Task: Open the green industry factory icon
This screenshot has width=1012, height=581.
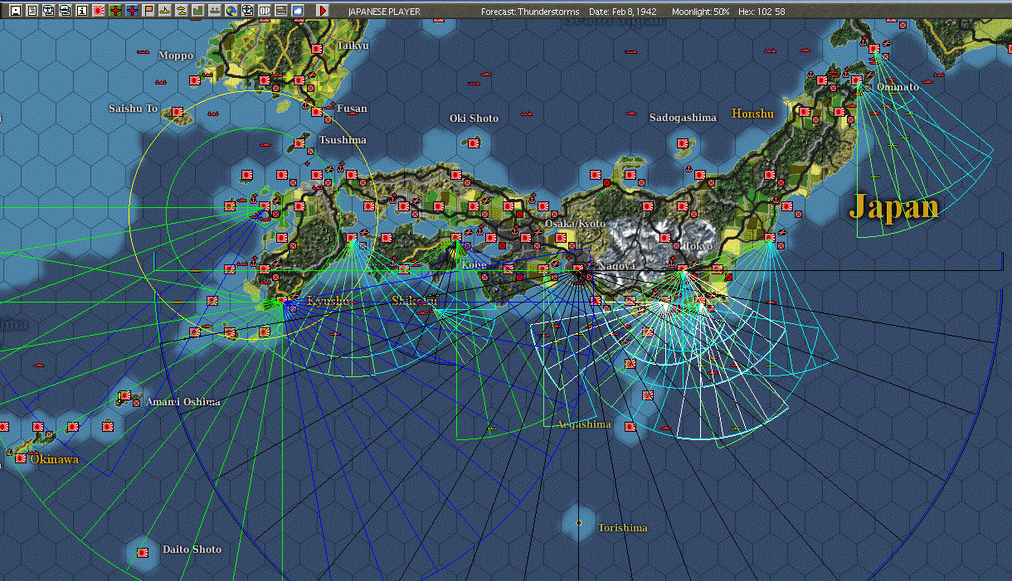Action: tap(197, 11)
